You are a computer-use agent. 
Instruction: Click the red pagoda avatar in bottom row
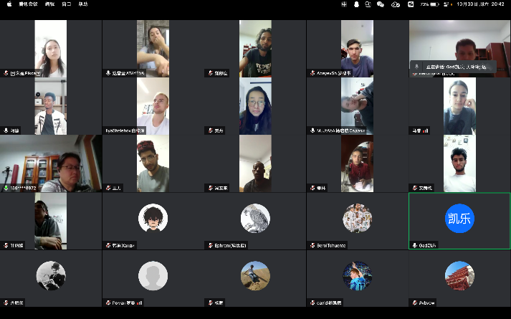pyautogui.click(x=459, y=275)
